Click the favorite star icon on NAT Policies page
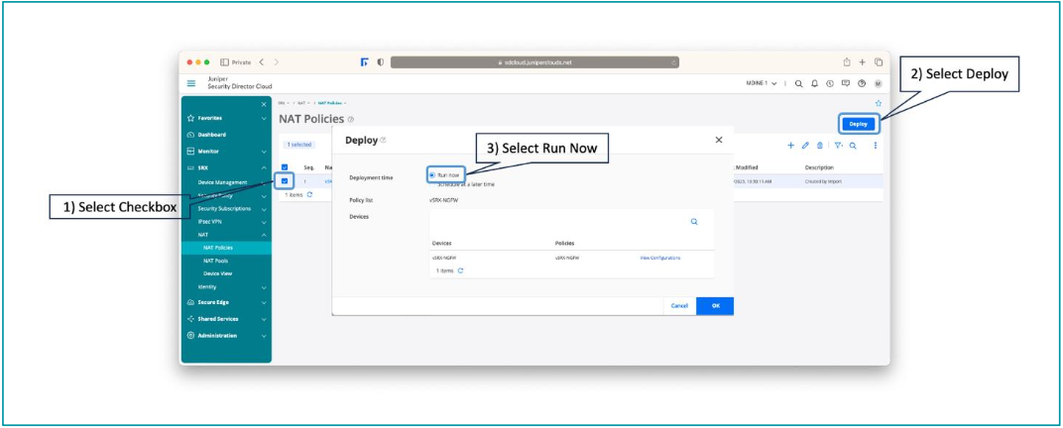The height and width of the screenshot is (428, 1063). pos(878,102)
